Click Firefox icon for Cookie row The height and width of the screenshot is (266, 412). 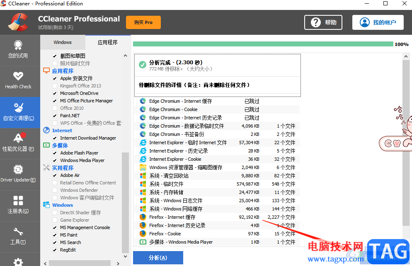[x=143, y=233]
